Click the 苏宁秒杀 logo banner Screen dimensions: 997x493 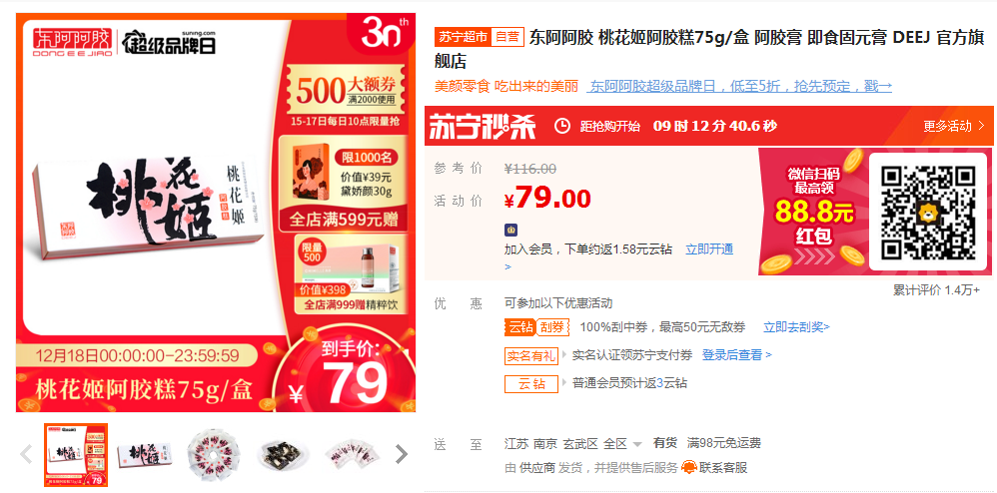482,126
